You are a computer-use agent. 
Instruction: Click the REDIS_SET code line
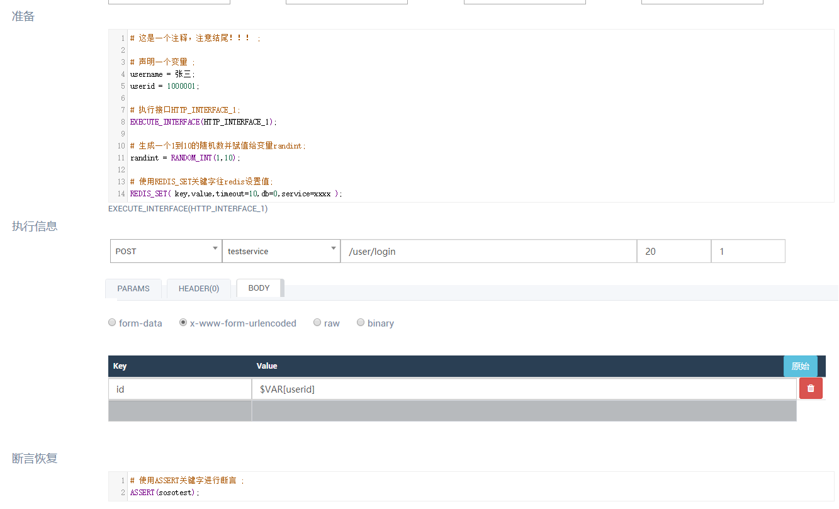pyautogui.click(x=237, y=194)
